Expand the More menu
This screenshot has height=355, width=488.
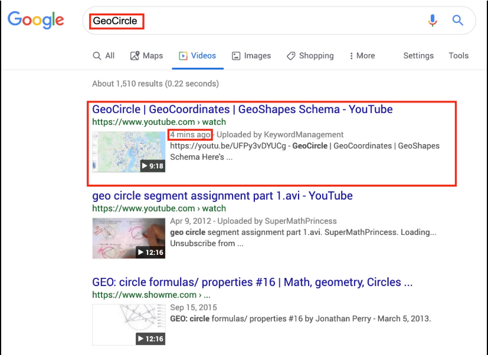(362, 55)
